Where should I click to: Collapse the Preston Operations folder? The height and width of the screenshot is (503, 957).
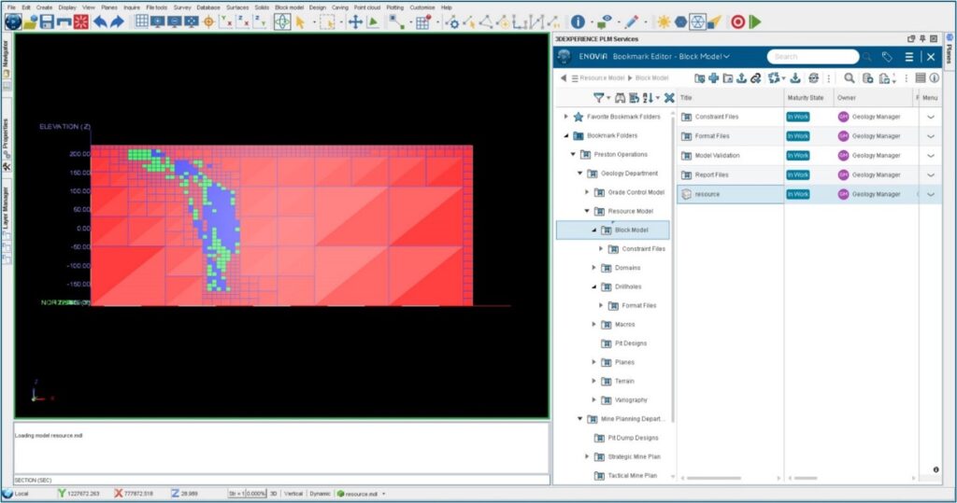(x=573, y=154)
